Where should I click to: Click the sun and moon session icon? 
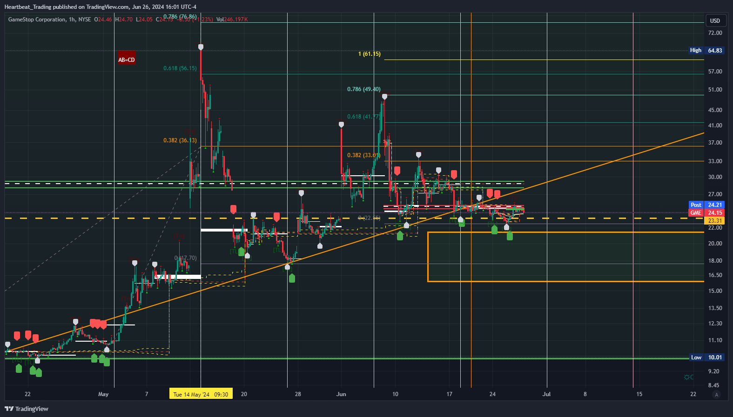689,377
